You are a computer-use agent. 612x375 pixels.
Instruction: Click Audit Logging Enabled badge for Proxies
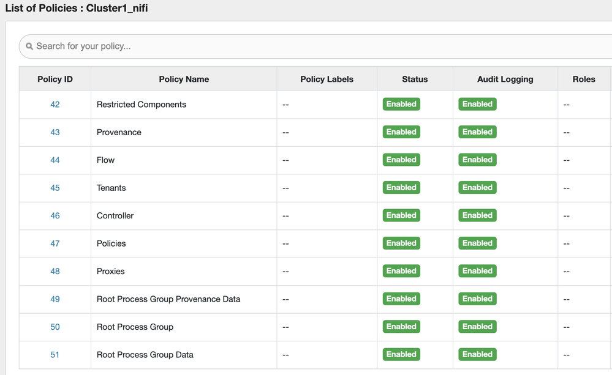477,271
